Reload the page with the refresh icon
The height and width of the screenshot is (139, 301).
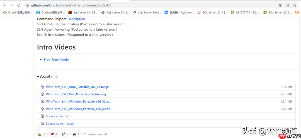19,5
